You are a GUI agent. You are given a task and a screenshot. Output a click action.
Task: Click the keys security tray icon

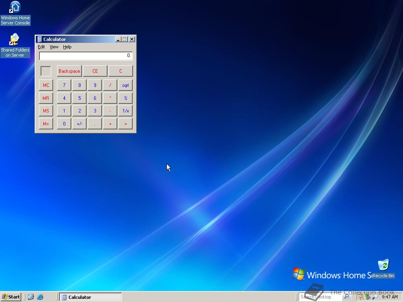tap(361, 297)
